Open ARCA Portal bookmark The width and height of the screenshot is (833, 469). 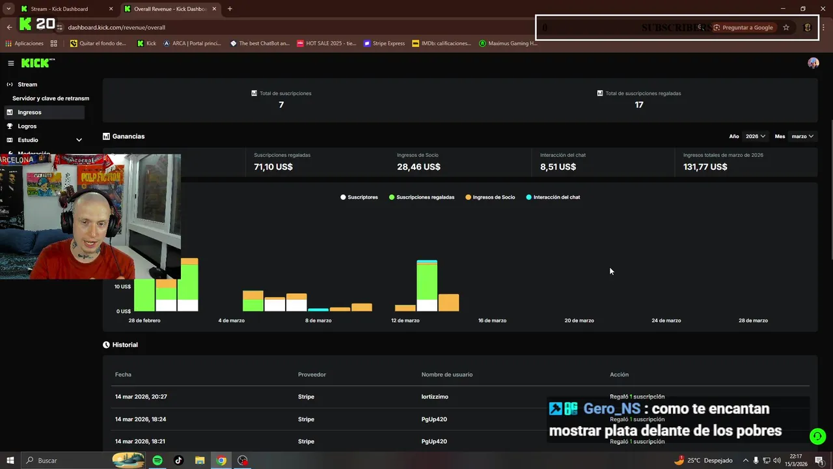(192, 44)
